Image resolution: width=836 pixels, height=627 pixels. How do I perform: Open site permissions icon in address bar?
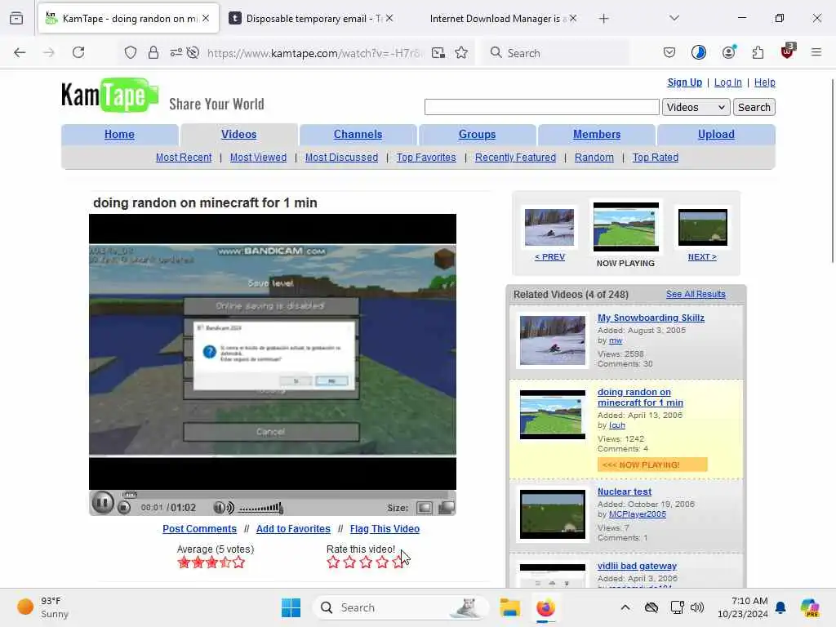[x=176, y=52]
